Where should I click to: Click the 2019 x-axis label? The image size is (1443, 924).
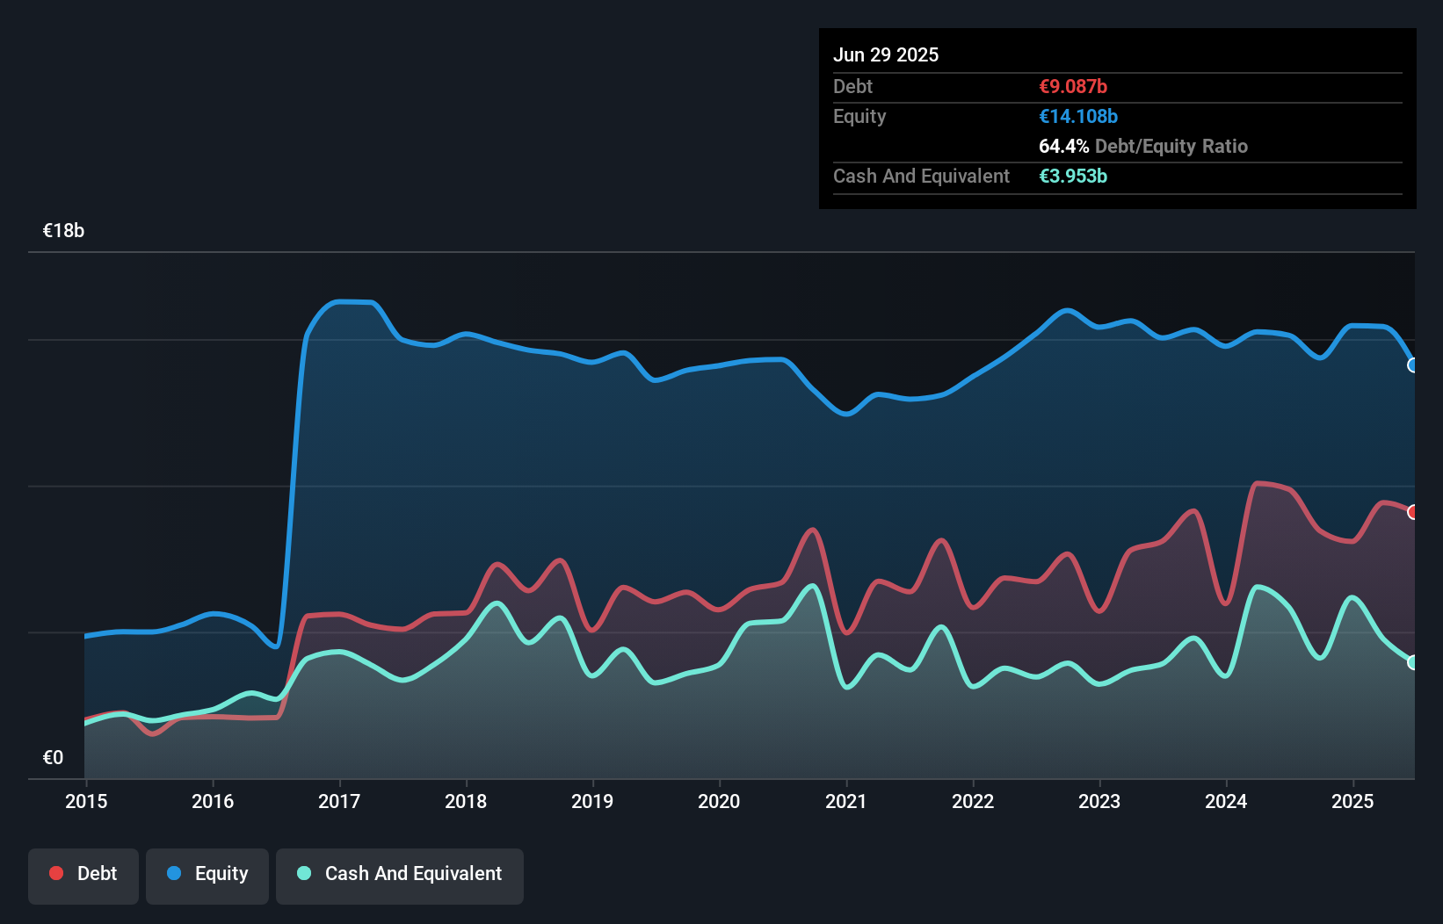coord(592,801)
